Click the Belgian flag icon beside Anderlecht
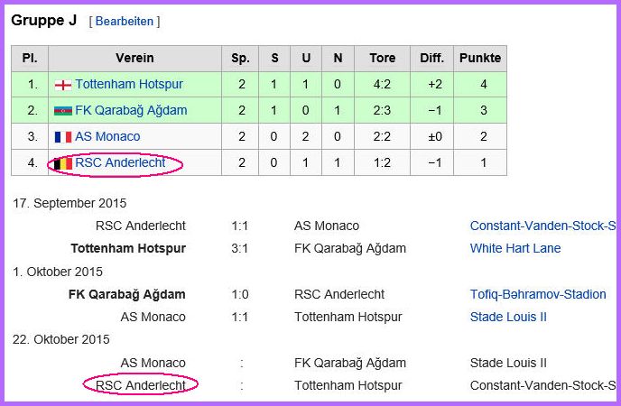 tap(63, 163)
